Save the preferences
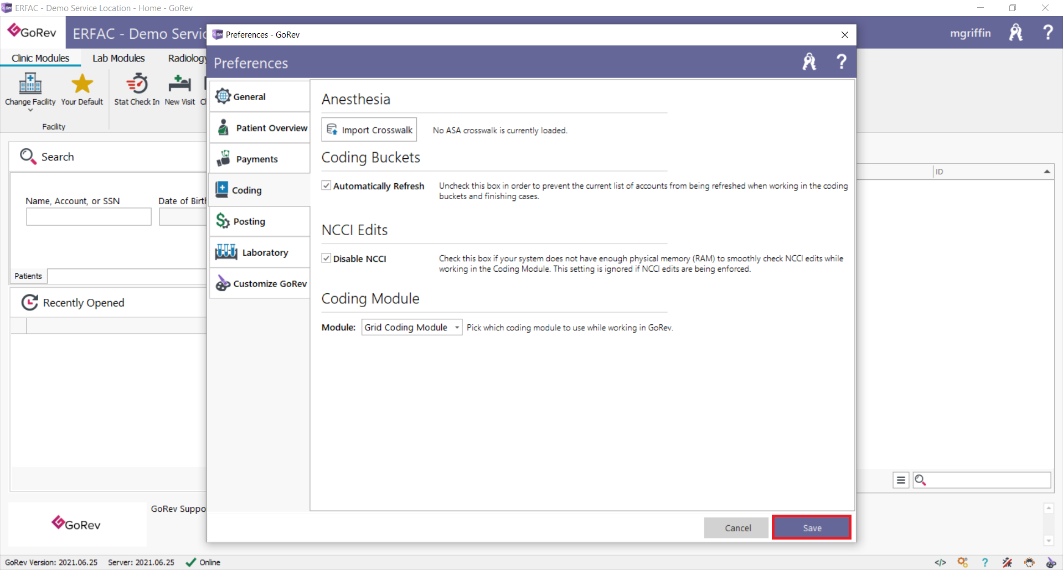Screen dimensions: 1063x570 pos(812,527)
